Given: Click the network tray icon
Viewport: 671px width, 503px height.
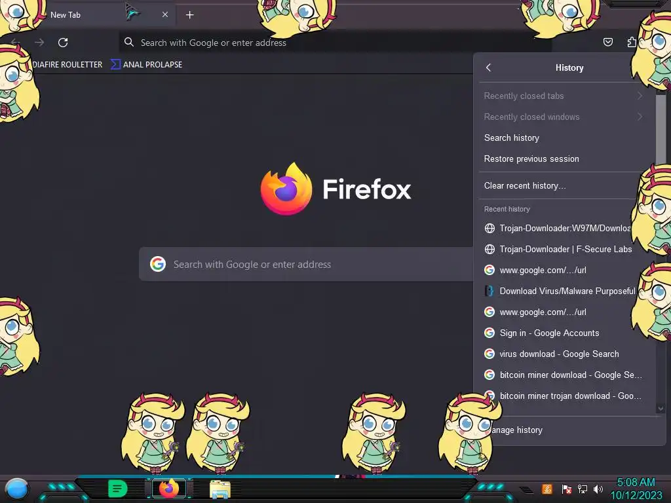Looking at the screenshot, I should (x=583, y=489).
